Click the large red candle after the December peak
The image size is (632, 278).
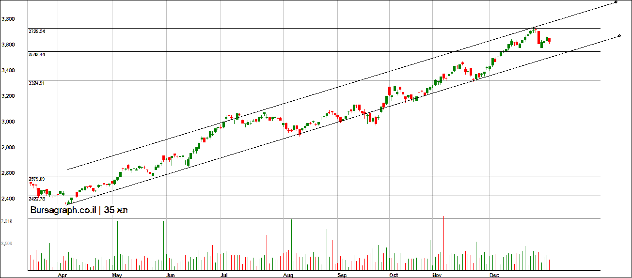click(539, 38)
